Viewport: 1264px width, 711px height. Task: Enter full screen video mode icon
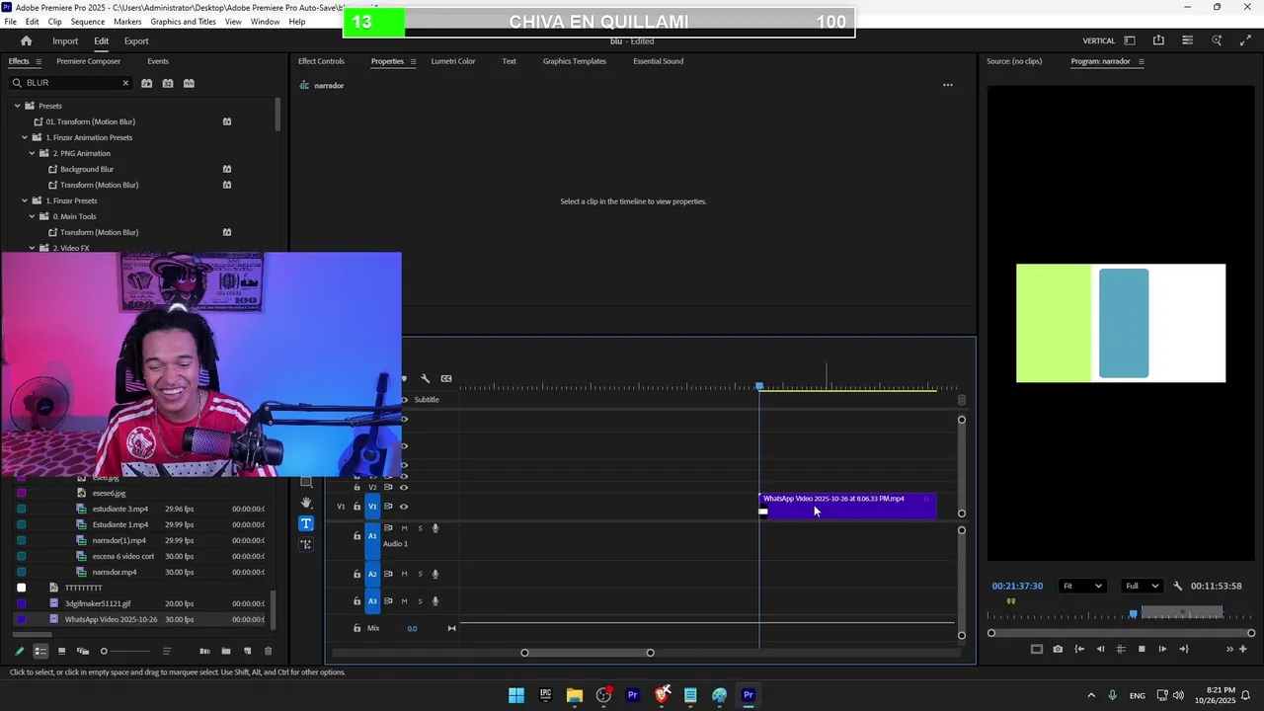1244,40
